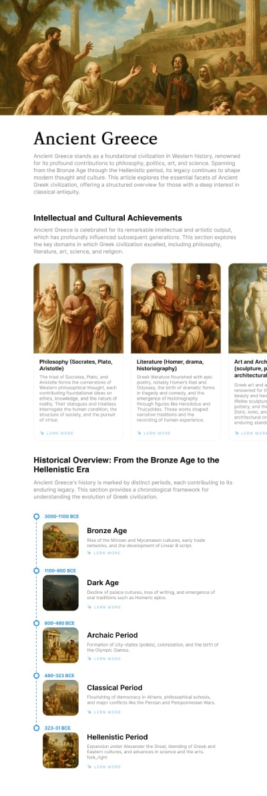Click the Learn More icon under Archaic Period
This screenshot has width=267, height=796.
tap(89, 659)
